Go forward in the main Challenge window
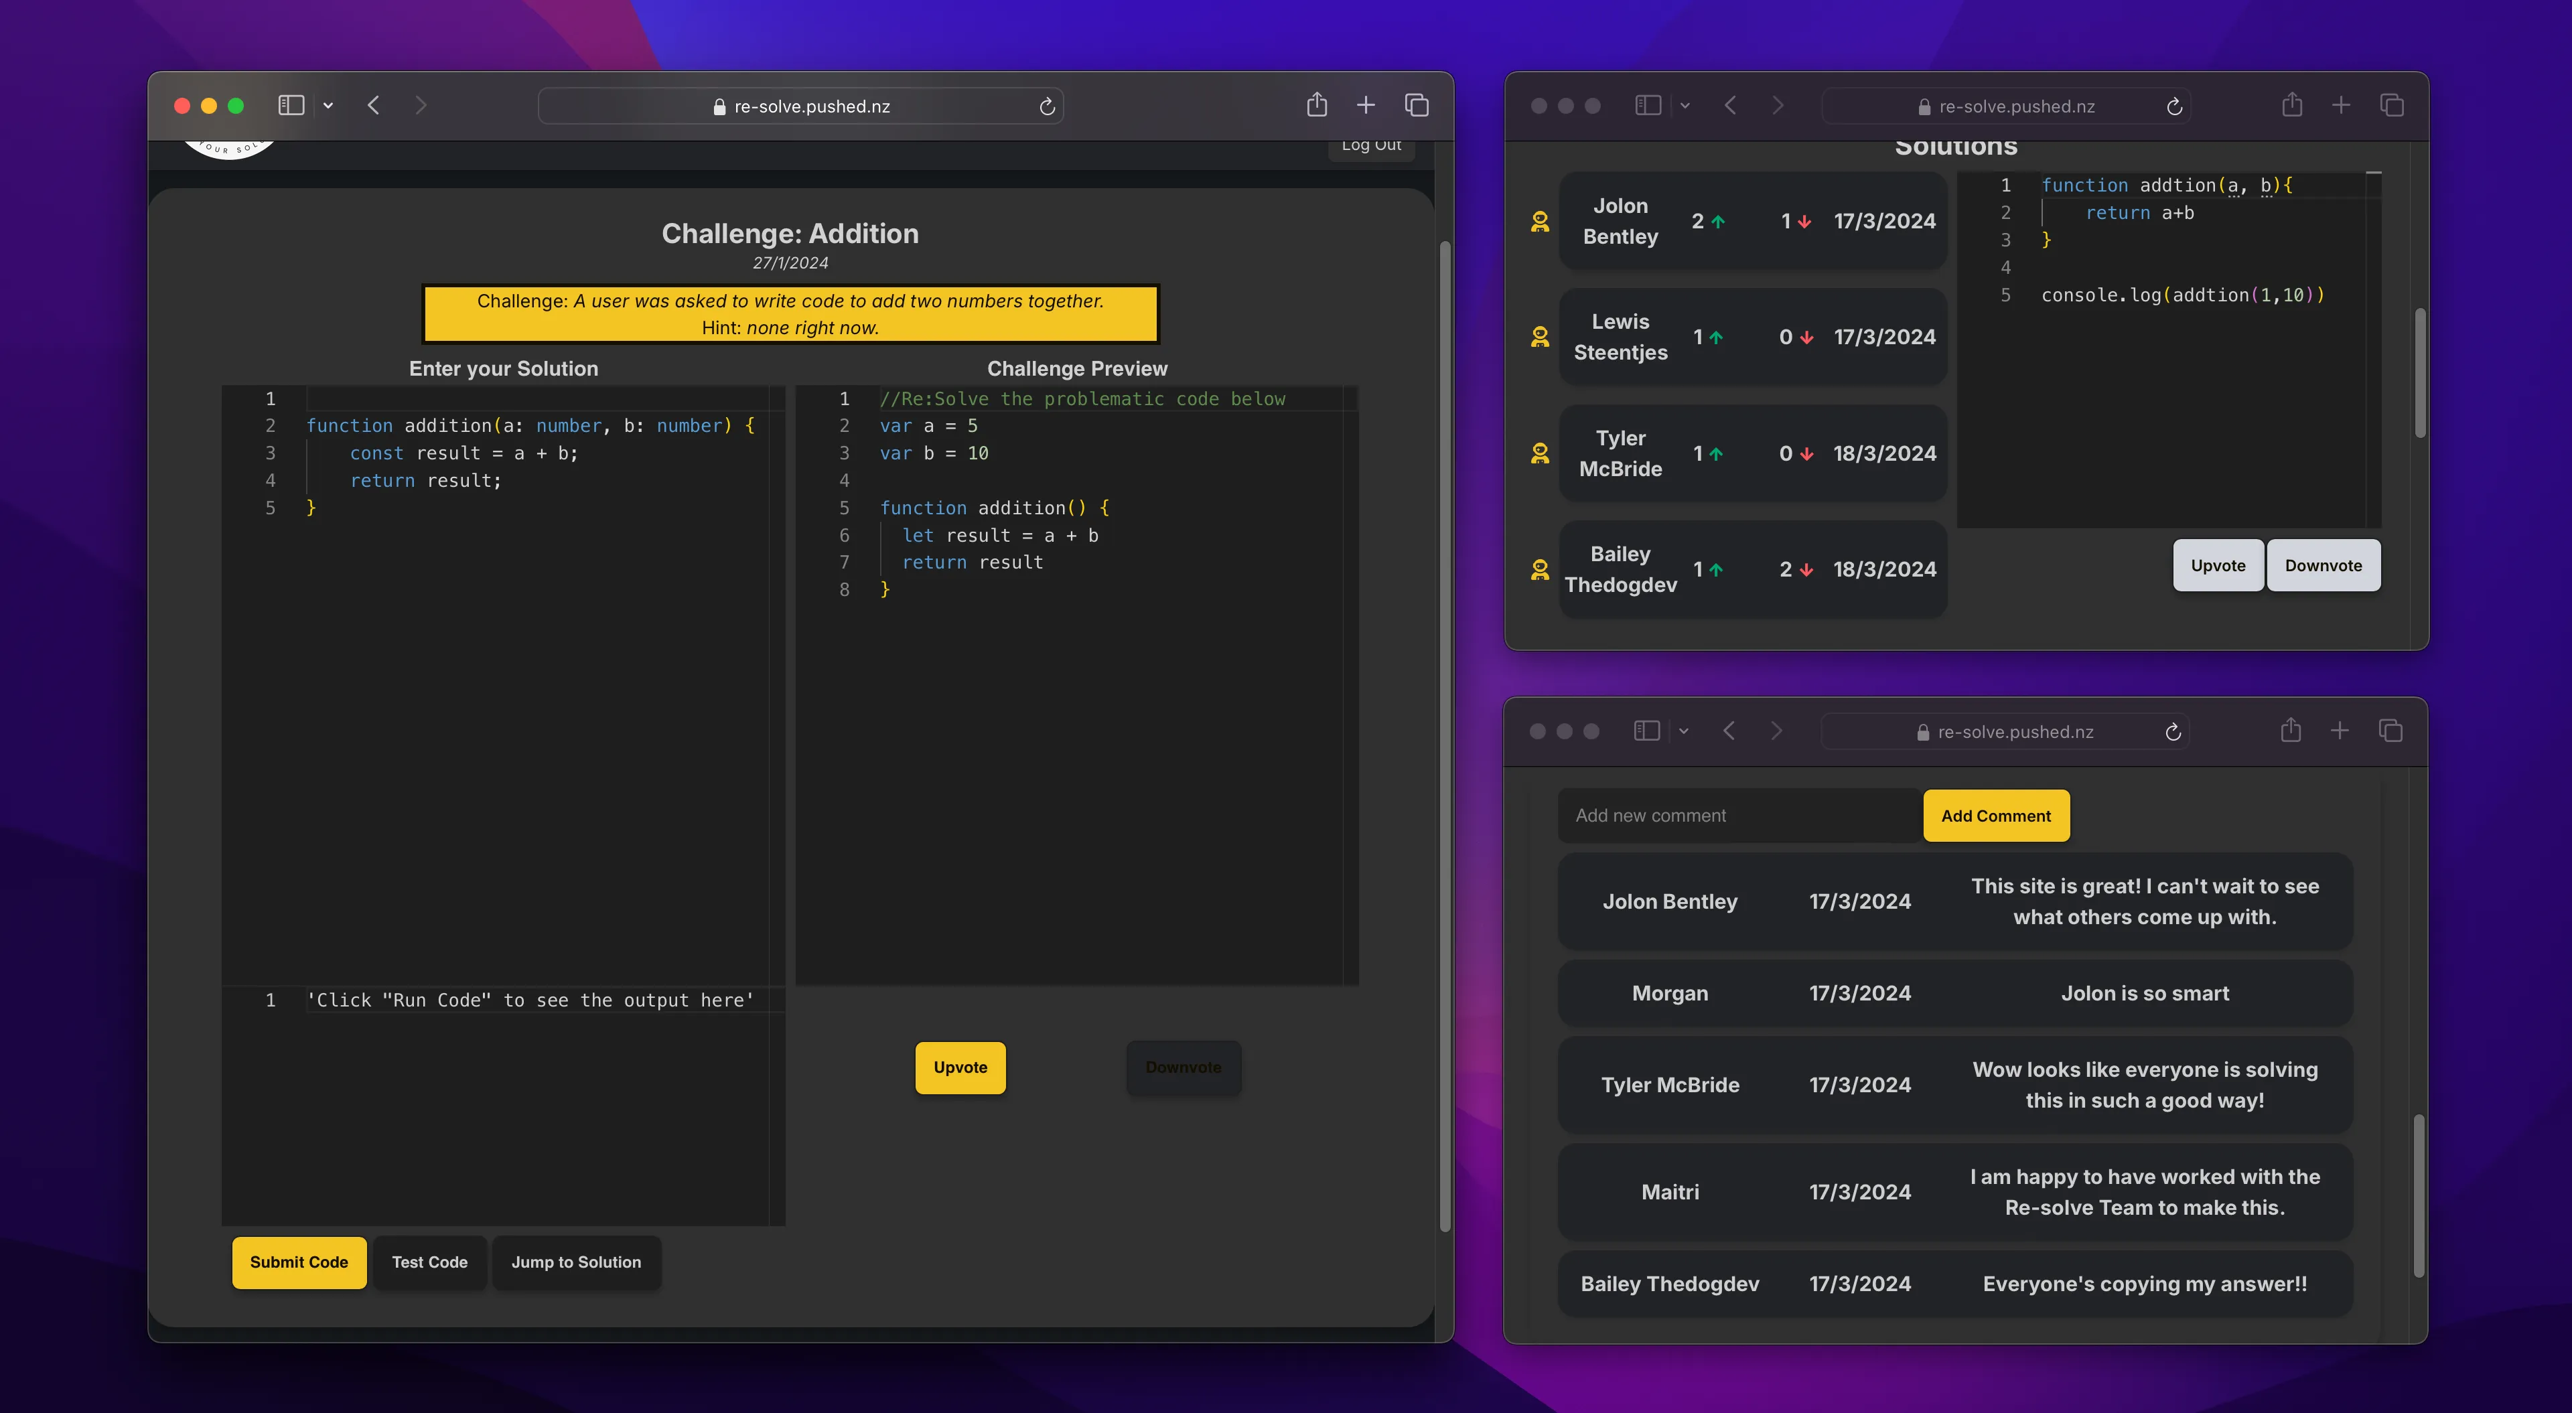The width and height of the screenshot is (2572, 1413). coord(421,105)
